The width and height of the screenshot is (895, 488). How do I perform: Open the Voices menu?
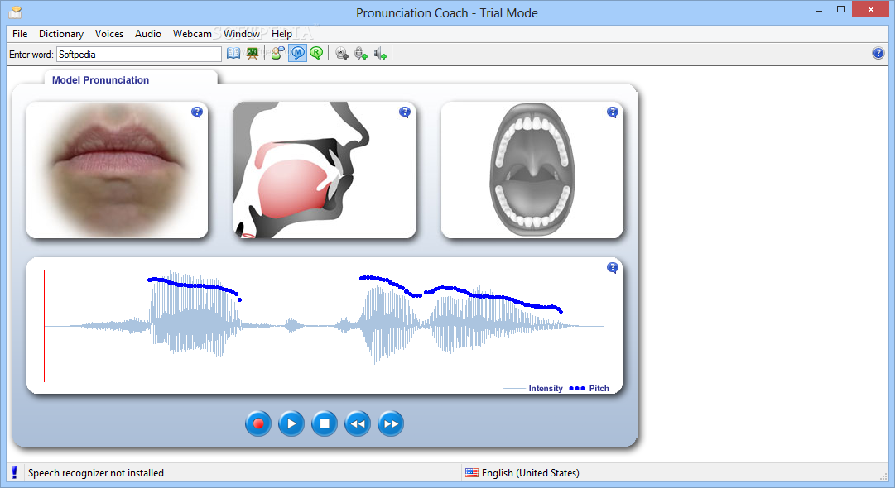[109, 34]
